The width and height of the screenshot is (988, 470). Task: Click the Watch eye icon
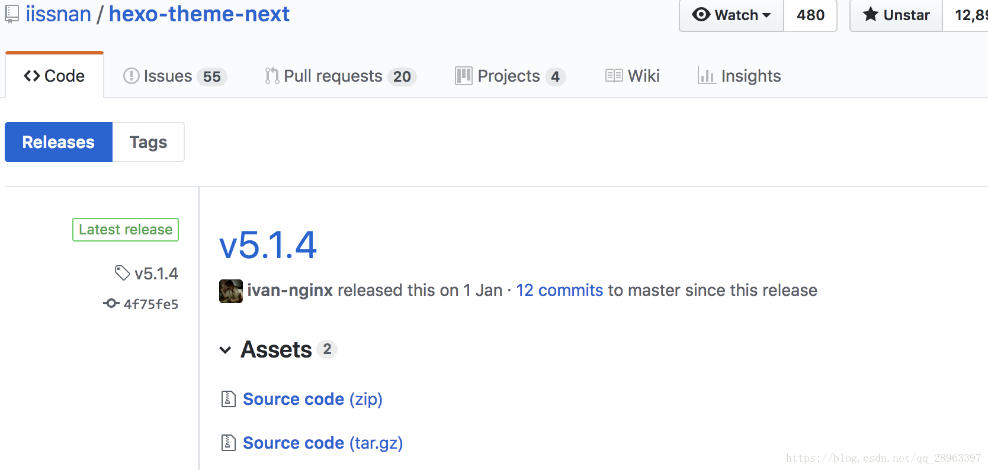click(x=701, y=14)
